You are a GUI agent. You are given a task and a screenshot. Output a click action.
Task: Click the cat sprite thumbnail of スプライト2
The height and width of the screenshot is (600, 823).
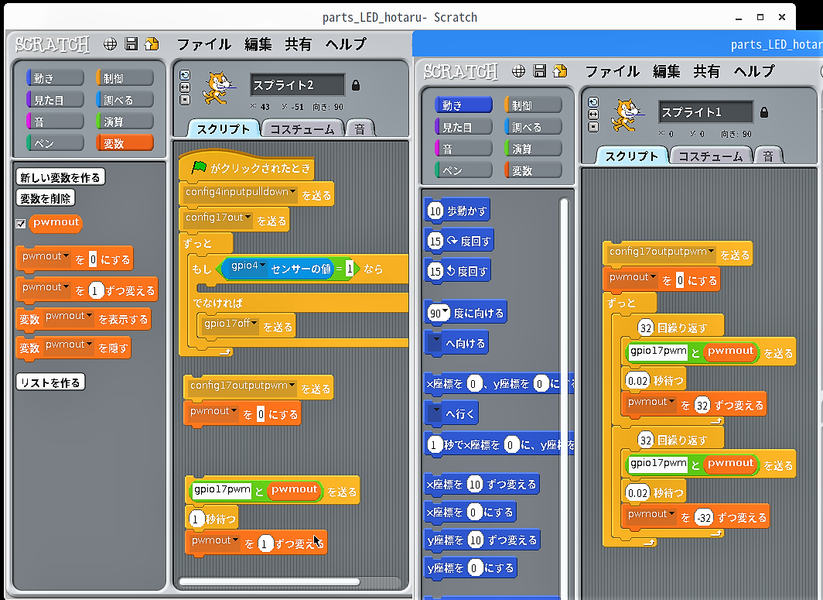click(x=218, y=88)
